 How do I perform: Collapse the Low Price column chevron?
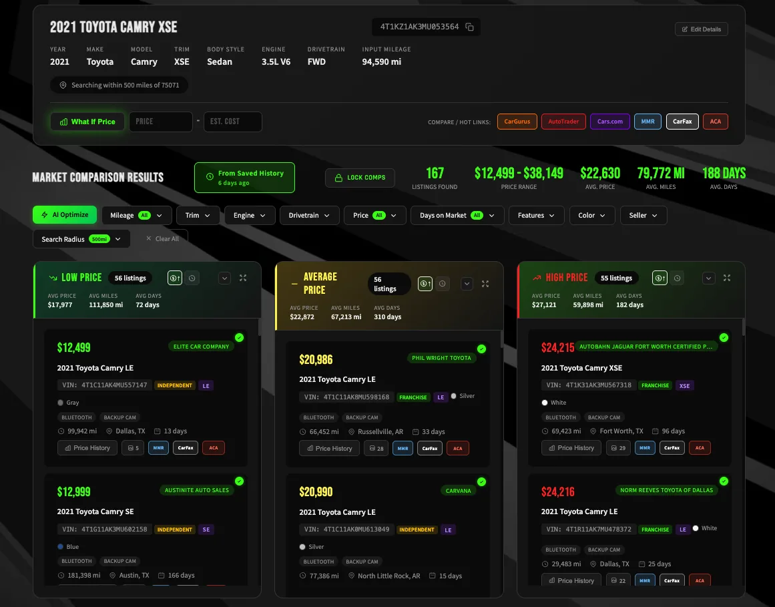tap(224, 278)
